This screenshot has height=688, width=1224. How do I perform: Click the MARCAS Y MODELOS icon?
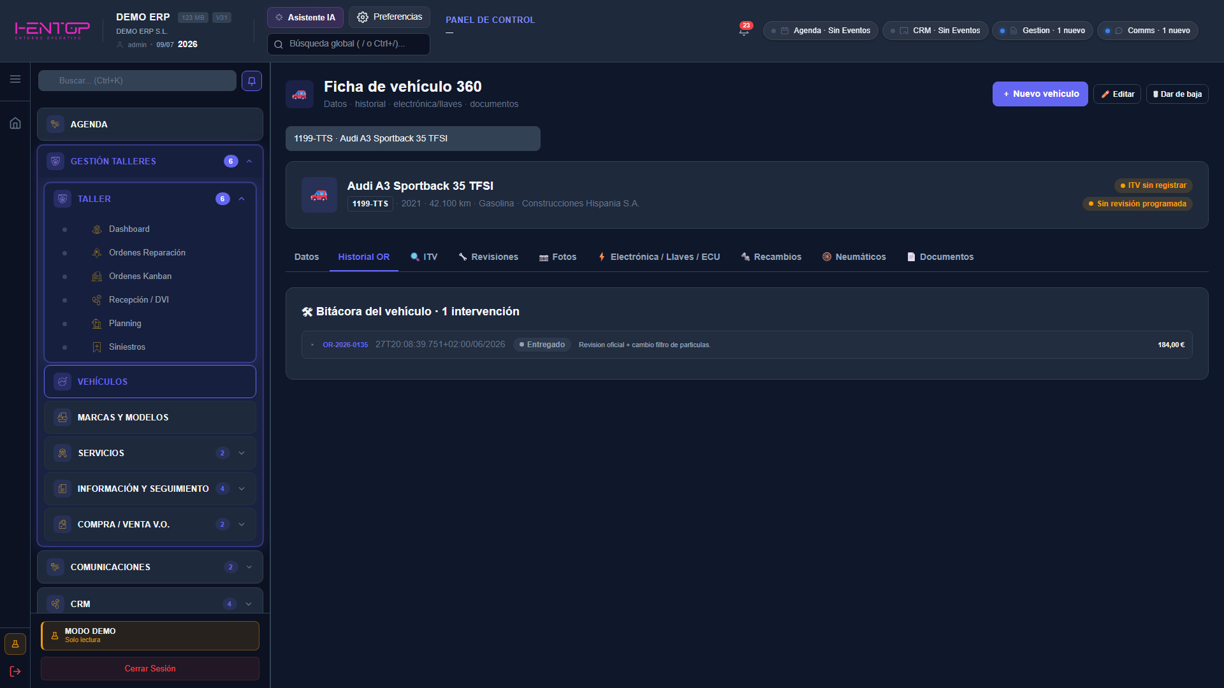point(62,417)
